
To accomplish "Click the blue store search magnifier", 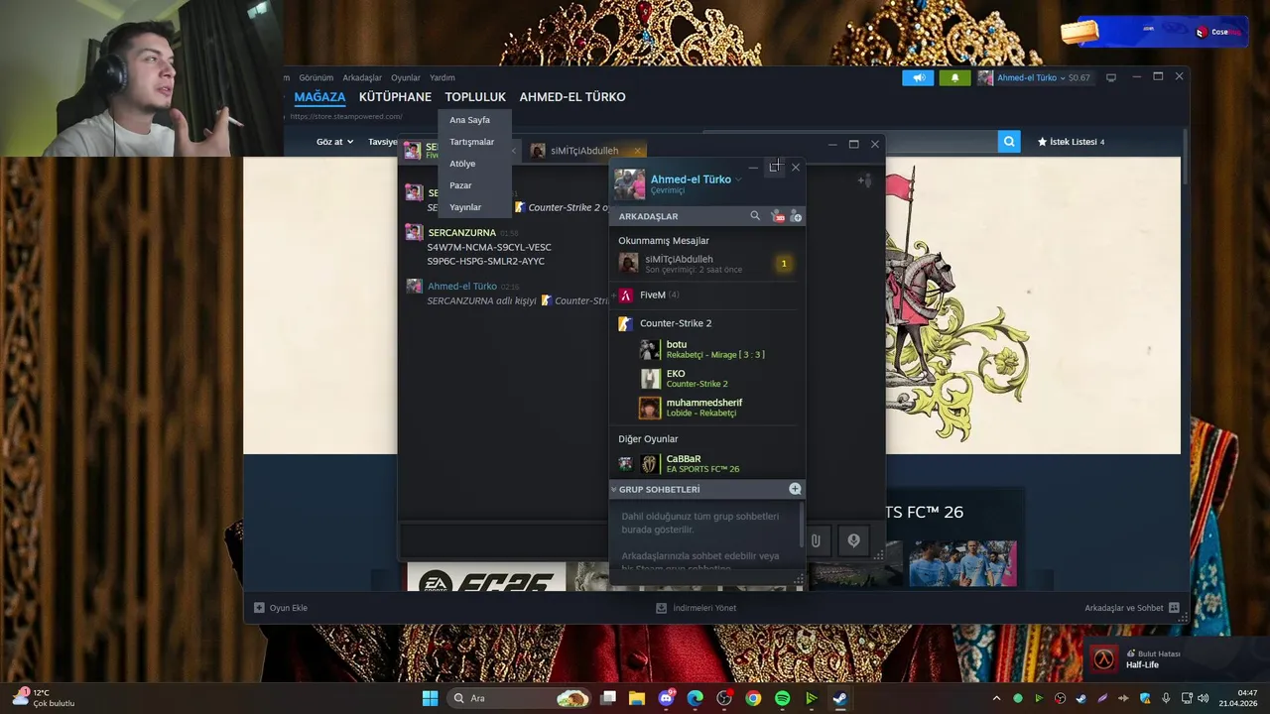I will (x=1009, y=142).
